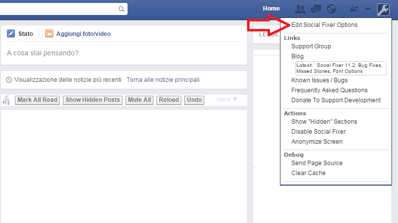Click the Show Hidden Posts button
The image size is (398, 223).
point(93,100)
